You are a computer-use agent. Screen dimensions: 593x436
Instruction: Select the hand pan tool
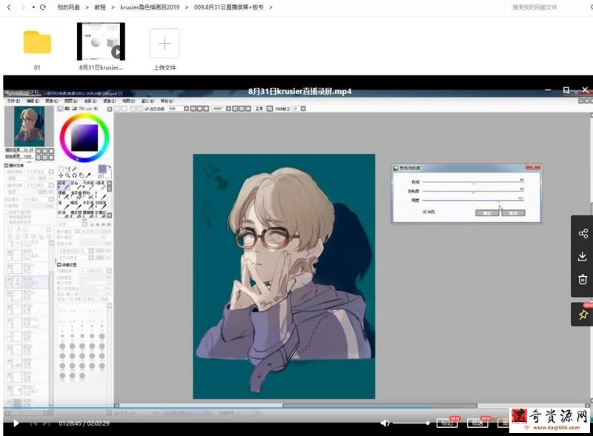pos(82,175)
